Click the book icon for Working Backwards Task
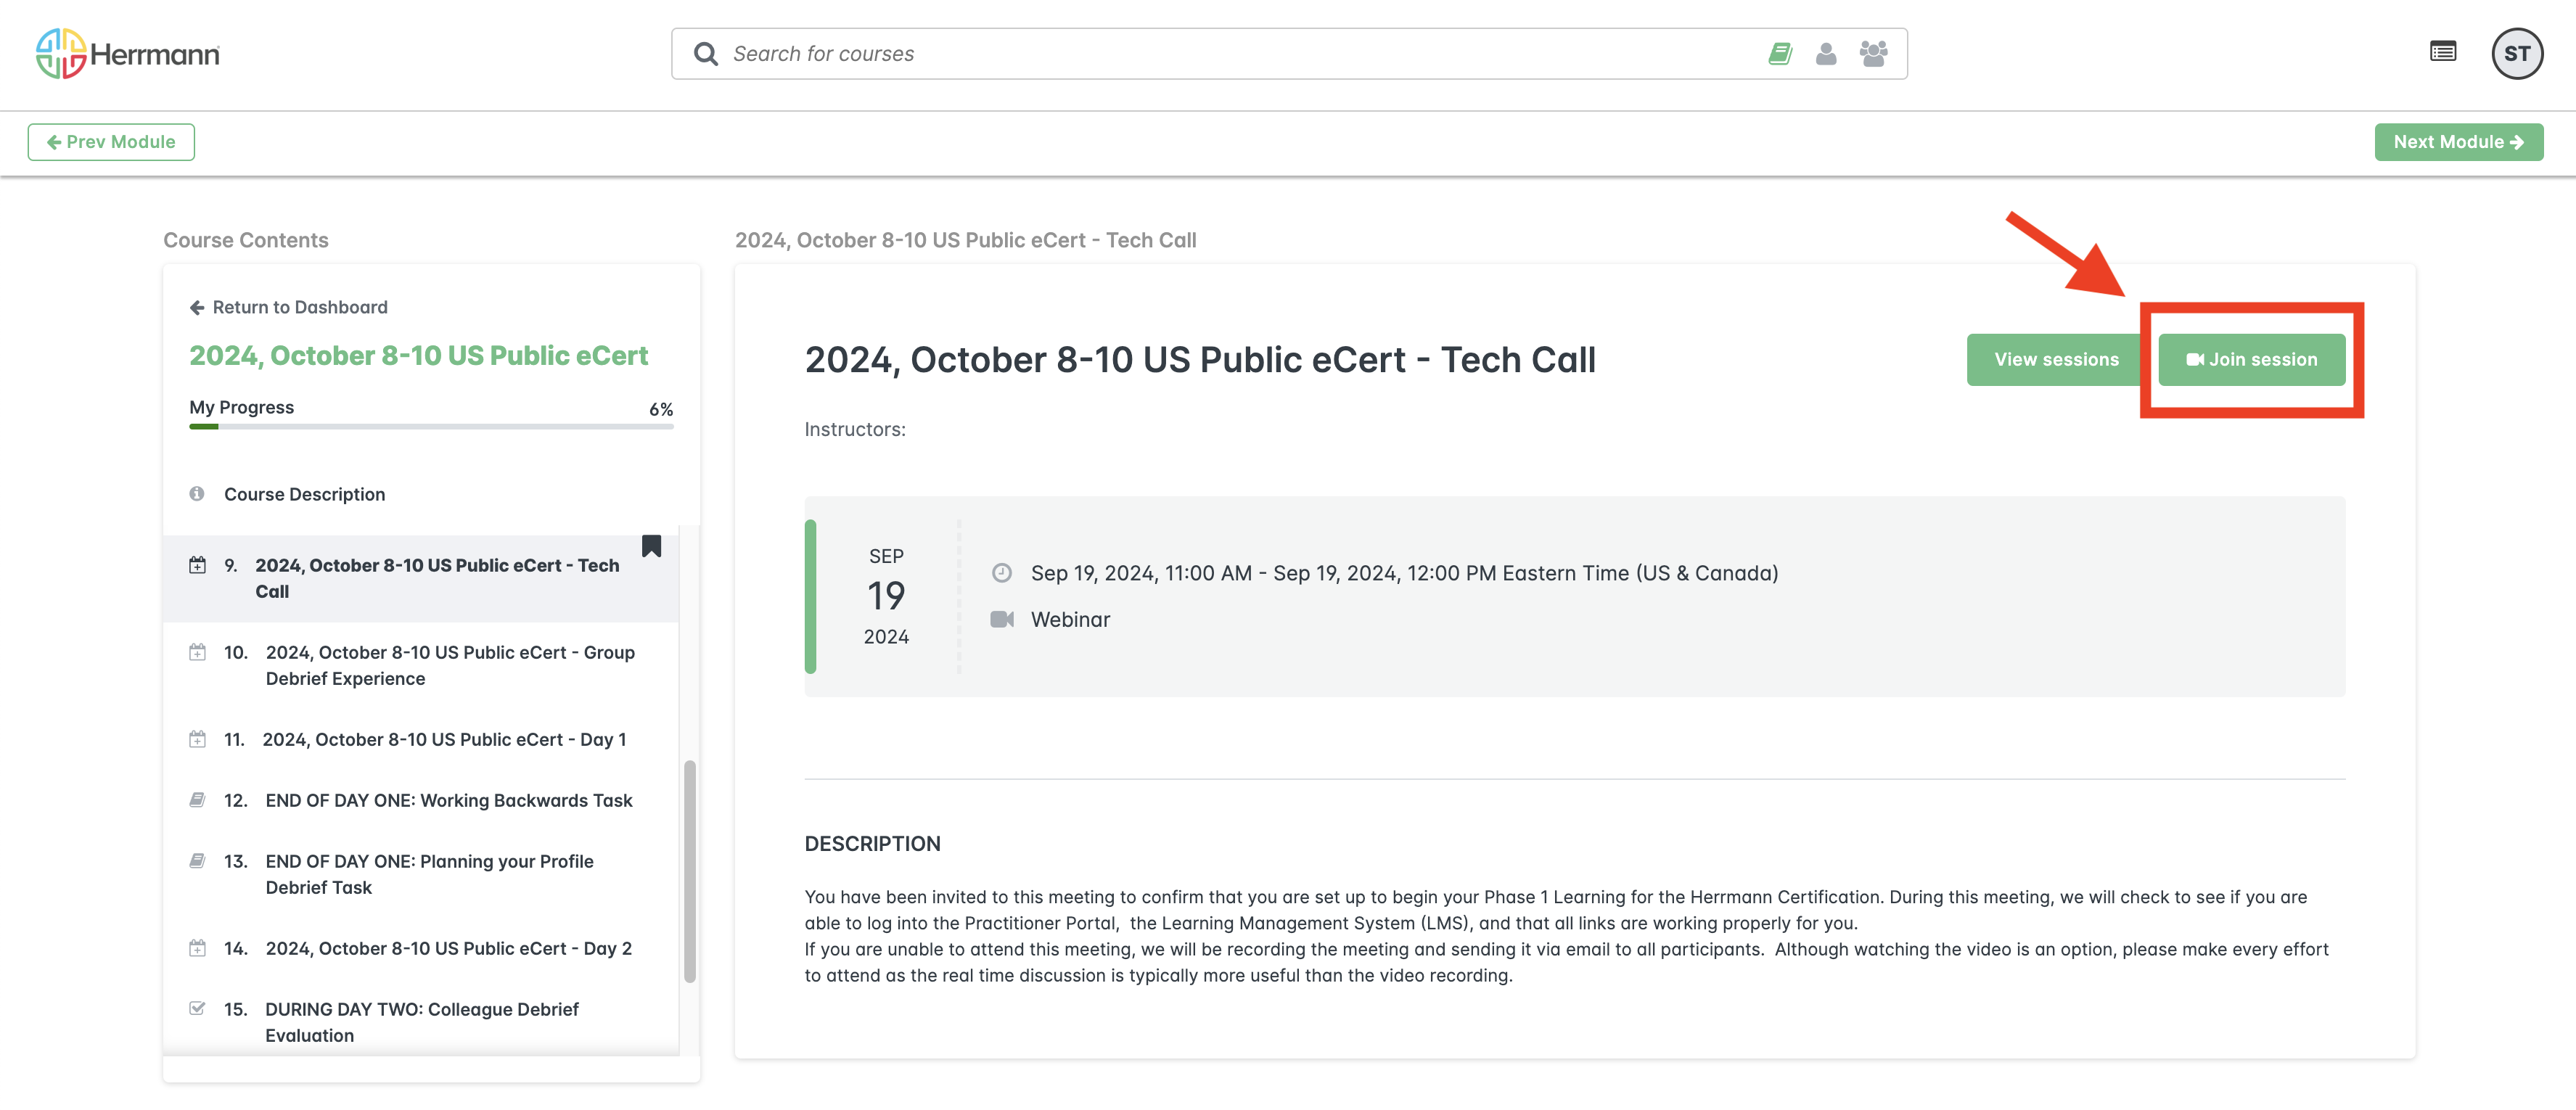2576x1110 pixels. coord(198,800)
